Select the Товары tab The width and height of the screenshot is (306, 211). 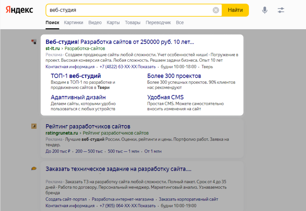tap(133, 23)
